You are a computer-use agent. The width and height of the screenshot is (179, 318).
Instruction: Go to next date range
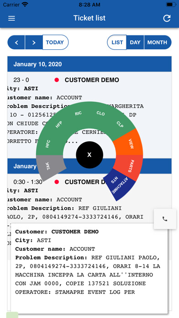[x=34, y=42]
